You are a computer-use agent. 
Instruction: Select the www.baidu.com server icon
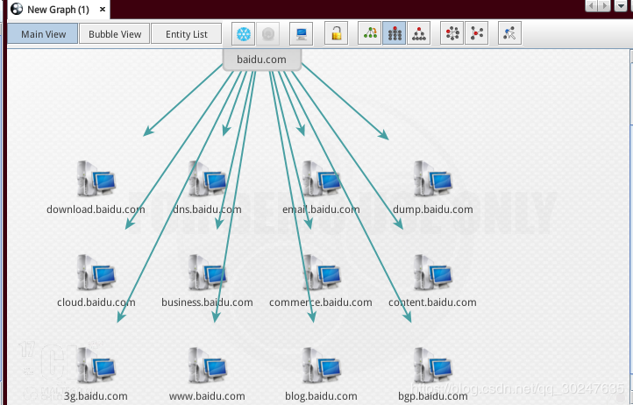click(207, 366)
